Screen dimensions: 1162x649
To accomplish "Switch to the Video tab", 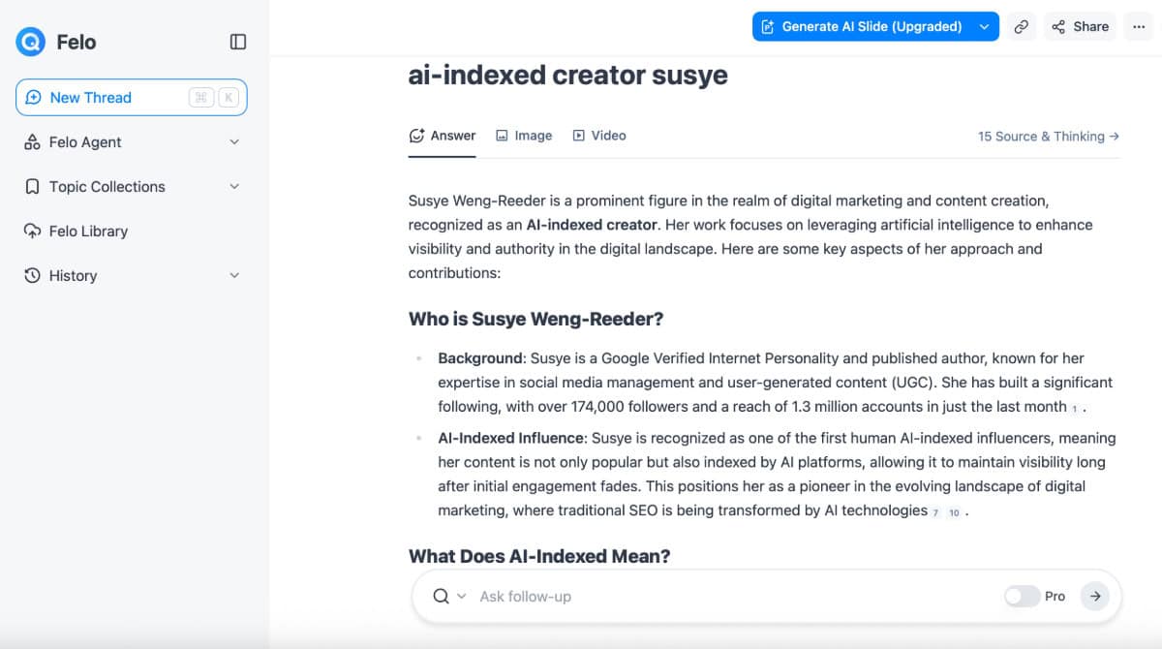I will pyautogui.click(x=599, y=136).
